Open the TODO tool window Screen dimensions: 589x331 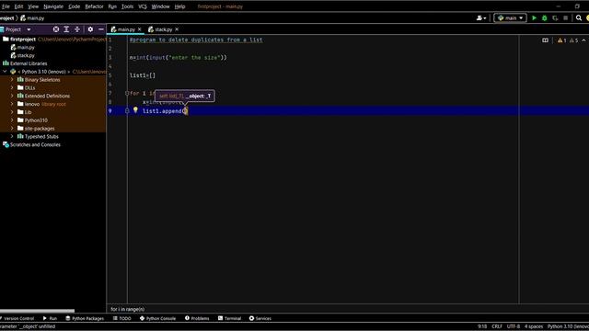click(x=122, y=318)
